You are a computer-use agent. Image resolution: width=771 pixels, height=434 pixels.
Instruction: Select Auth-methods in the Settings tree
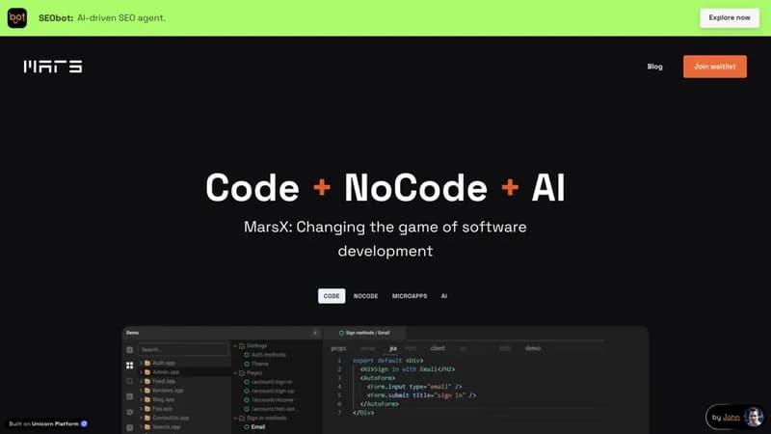[x=269, y=355]
